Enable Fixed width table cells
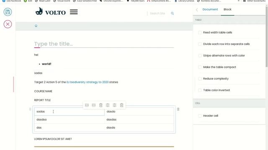 (x=200, y=32)
